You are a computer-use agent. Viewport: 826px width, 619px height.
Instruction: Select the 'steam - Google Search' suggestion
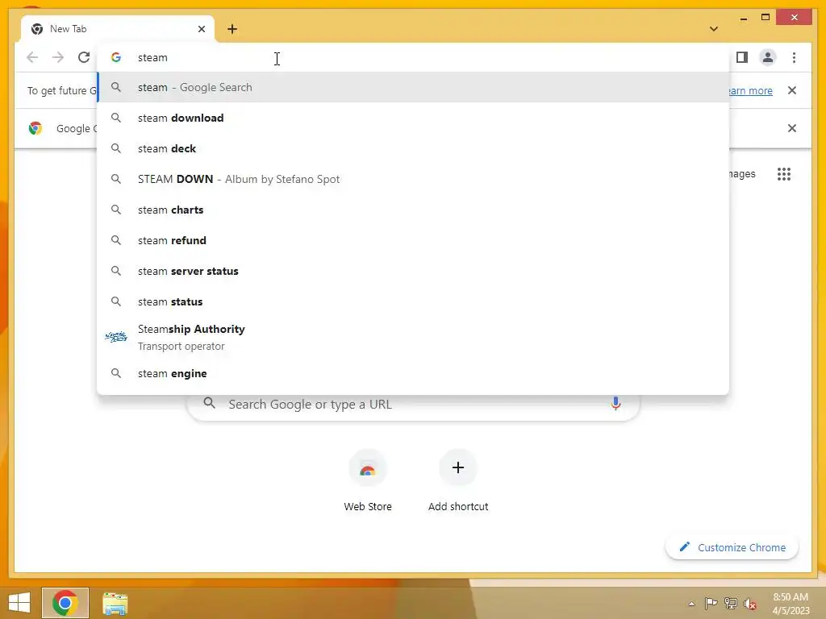413,87
